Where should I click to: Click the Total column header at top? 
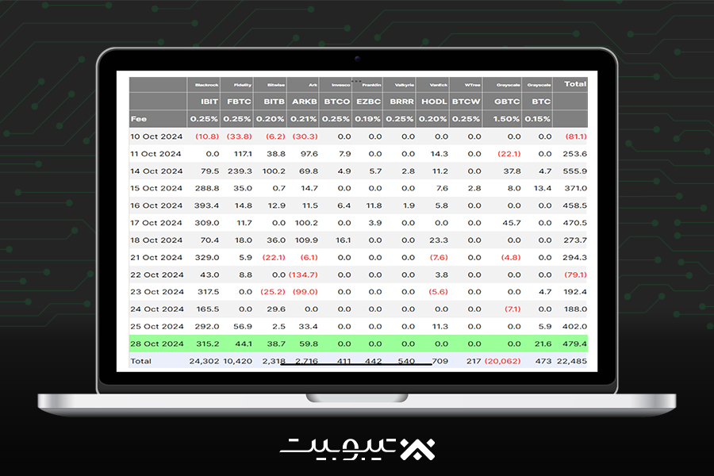pyautogui.click(x=575, y=84)
